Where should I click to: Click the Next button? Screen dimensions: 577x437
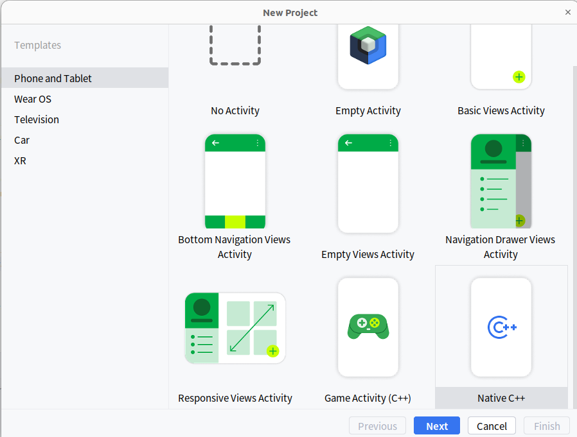coord(437,425)
